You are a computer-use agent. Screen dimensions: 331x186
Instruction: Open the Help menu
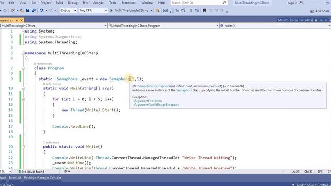161,3
